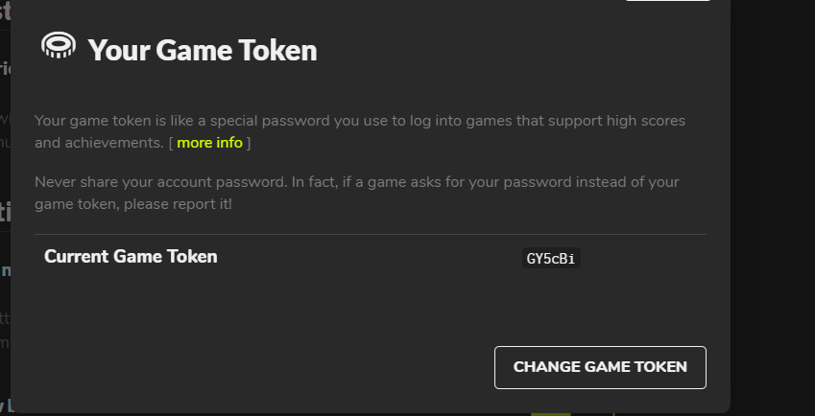
Task: Click the word "achievements" in the description
Action: point(112,143)
